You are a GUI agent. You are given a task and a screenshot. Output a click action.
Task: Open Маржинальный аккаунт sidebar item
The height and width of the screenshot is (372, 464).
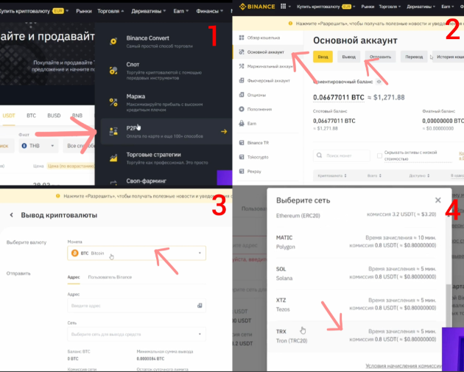pos(268,66)
